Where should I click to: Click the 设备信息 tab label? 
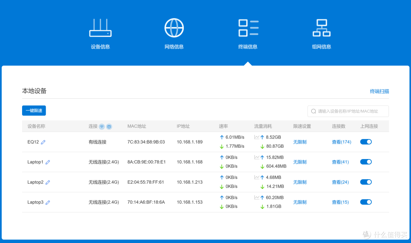coord(100,47)
